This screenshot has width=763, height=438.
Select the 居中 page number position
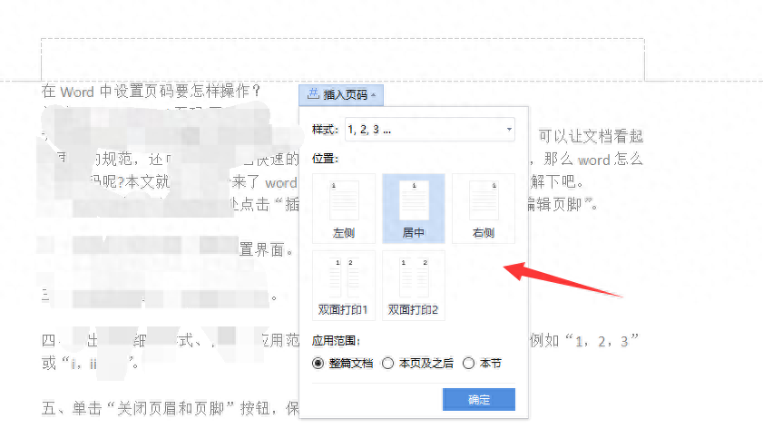[414, 209]
